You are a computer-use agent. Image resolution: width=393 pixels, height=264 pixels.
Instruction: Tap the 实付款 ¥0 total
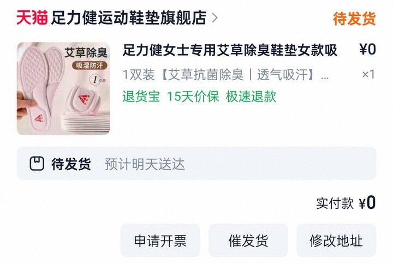[x=346, y=202]
